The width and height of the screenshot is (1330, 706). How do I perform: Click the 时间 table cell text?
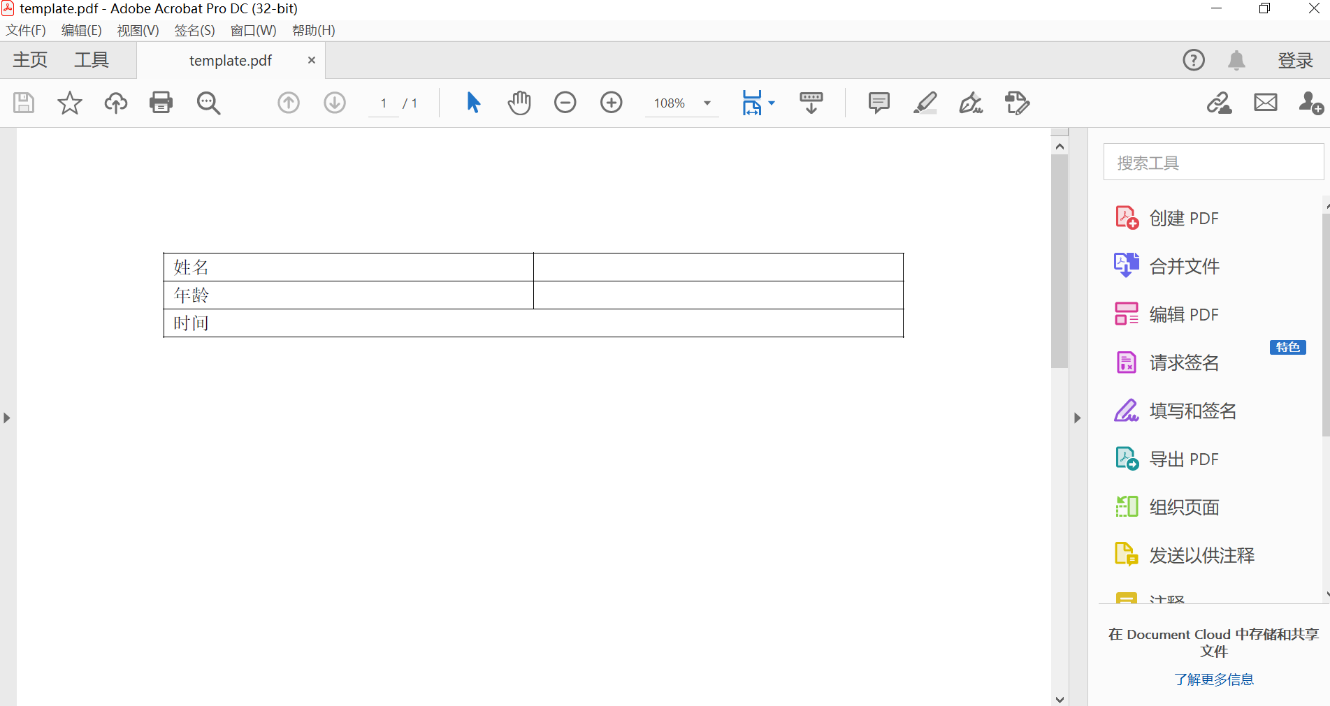[x=191, y=323]
